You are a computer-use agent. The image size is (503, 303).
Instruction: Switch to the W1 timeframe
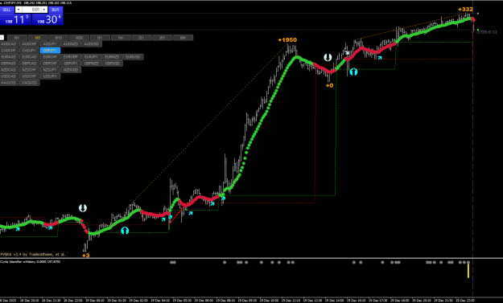pyautogui.click(x=163, y=38)
